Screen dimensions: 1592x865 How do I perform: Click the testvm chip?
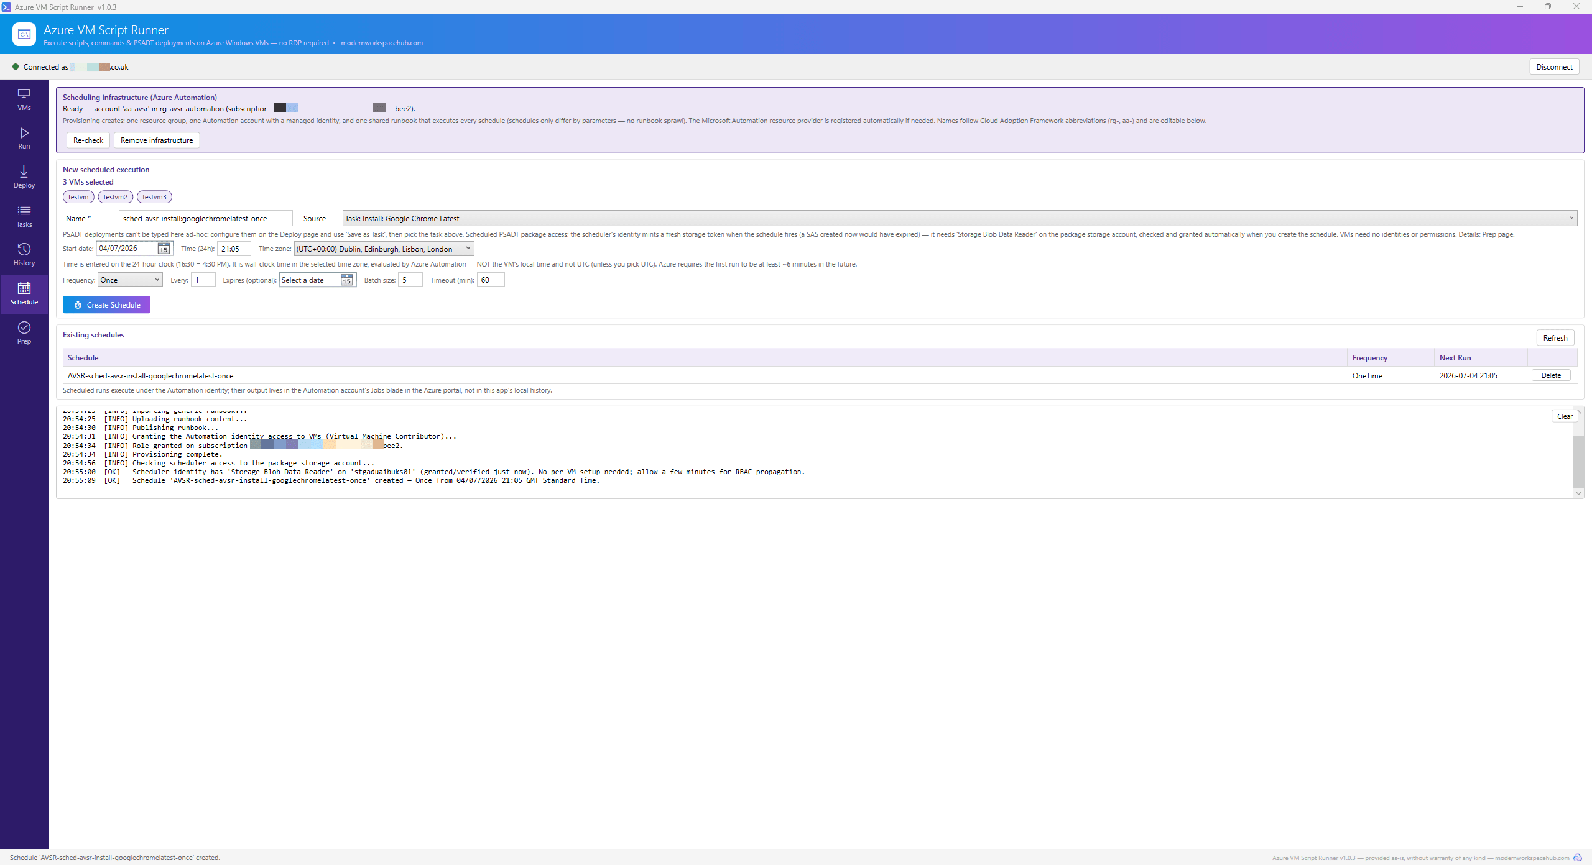78,197
